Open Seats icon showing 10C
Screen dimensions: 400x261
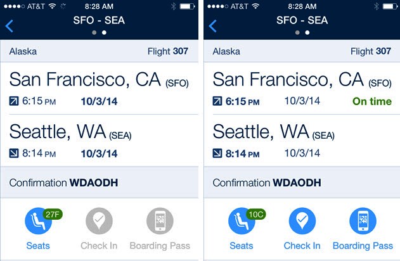(241, 221)
